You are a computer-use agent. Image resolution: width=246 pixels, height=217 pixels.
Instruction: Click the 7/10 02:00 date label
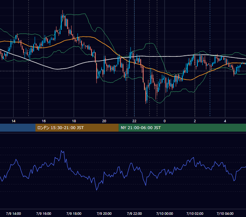195,213
